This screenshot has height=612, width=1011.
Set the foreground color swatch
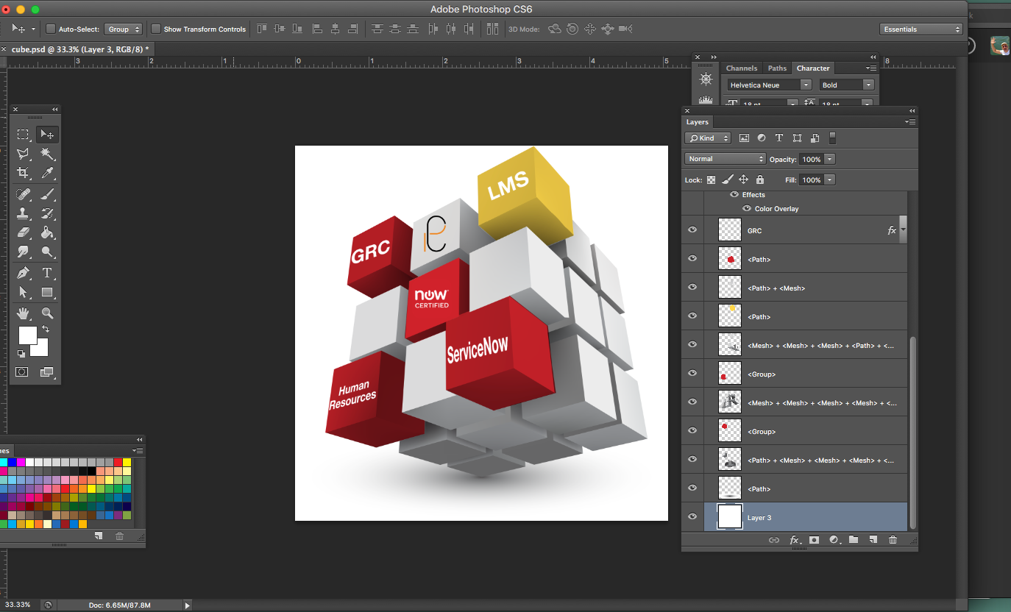[27, 335]
